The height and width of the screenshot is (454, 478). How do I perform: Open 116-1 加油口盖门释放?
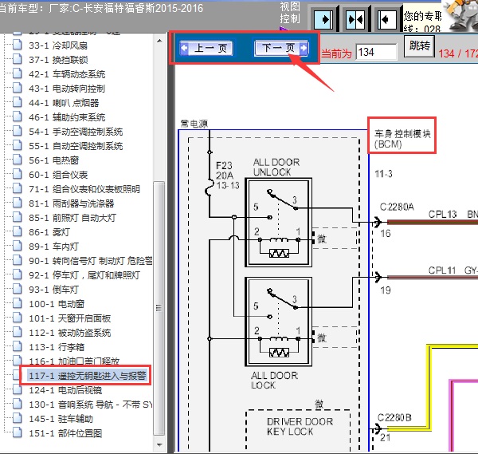[74, 361]
